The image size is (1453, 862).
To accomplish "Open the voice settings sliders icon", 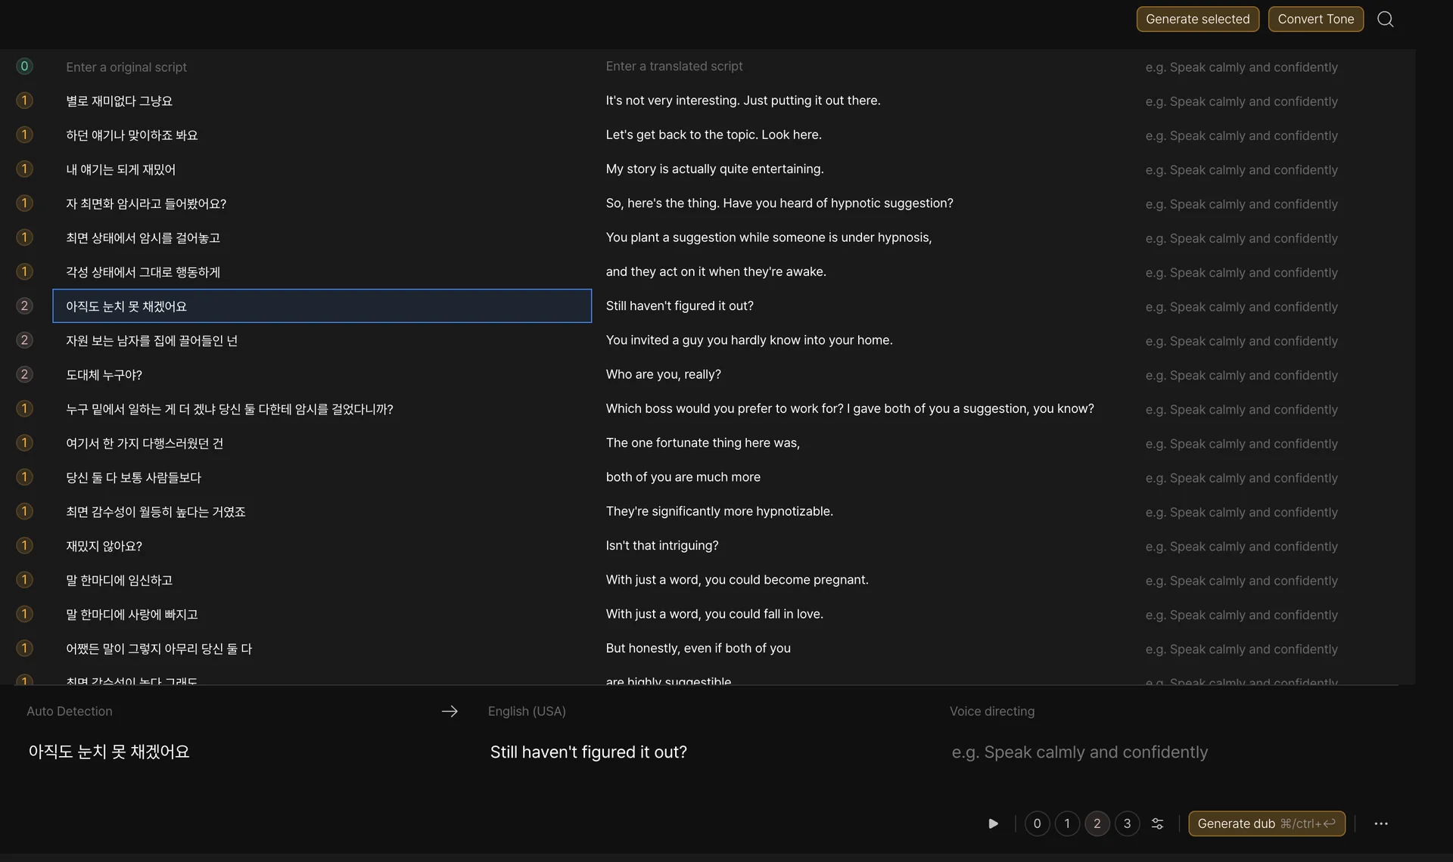I will click(1157, 823).
